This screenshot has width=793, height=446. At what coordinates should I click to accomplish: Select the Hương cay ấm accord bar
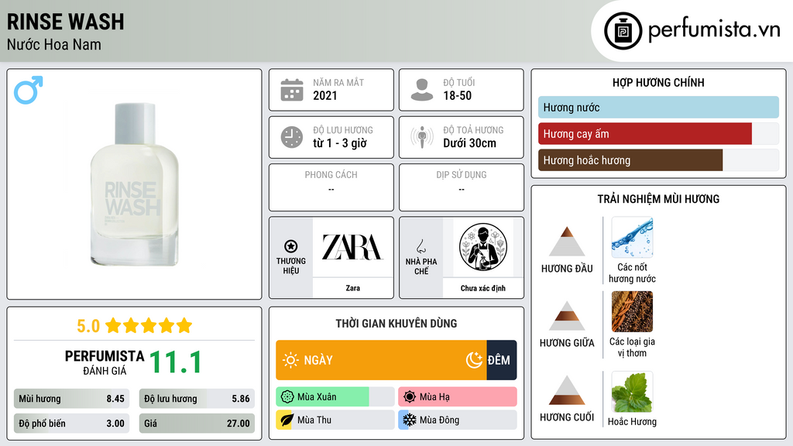(x=658, y=134)
